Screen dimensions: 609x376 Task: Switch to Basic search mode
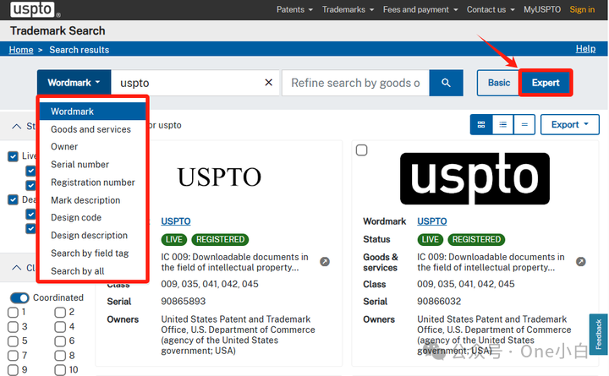499,83
